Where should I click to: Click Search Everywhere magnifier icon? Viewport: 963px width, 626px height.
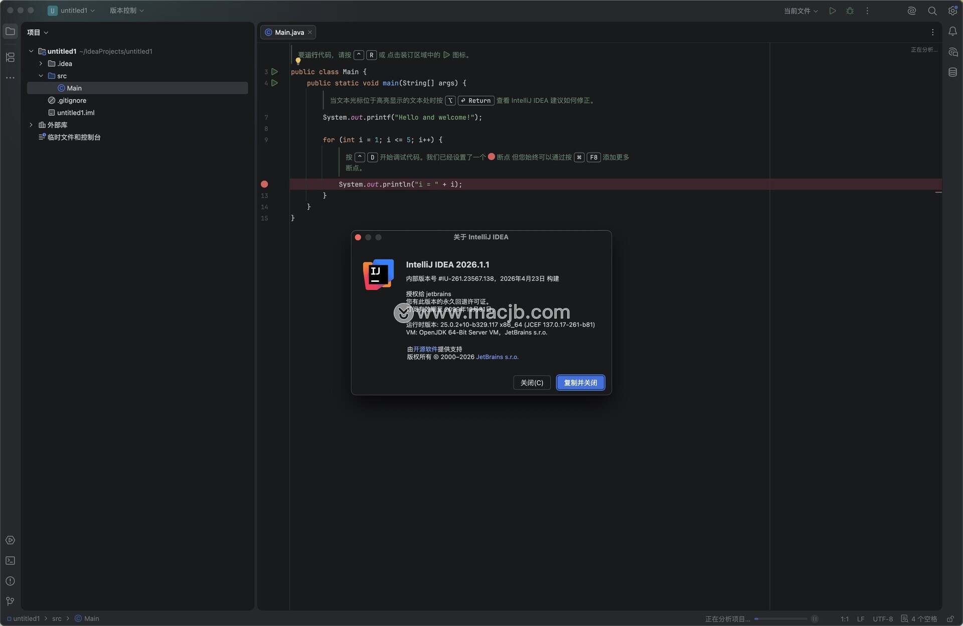coord(932,11)
